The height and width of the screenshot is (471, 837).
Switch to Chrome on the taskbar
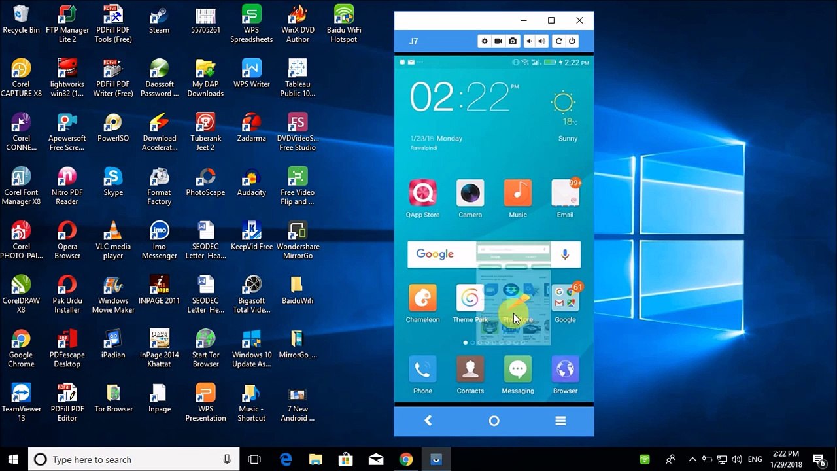pos(406,459)
